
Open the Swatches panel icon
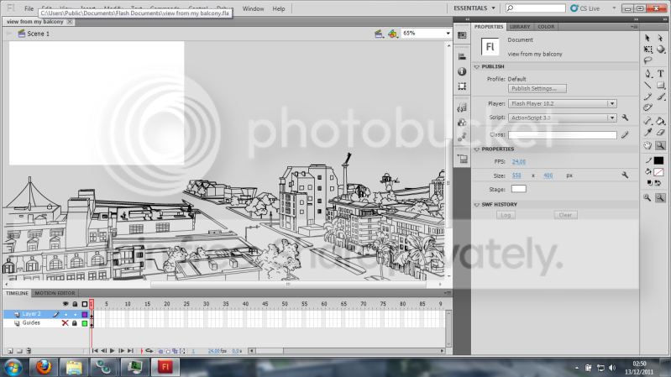(x=462, y=35)
